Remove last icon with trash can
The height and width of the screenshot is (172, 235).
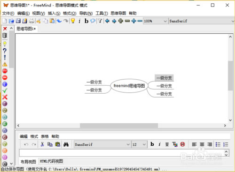(5, 36)
